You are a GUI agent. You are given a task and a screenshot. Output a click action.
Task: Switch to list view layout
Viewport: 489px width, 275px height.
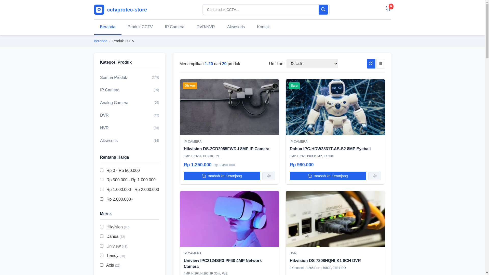pyautogui.click(x=381, y=64)
